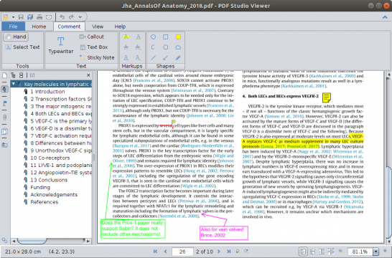Image resolution: width=392 pixels, height=258 pixels.
Task: Click the Save As icon
Action: click(x=30, y=17)
